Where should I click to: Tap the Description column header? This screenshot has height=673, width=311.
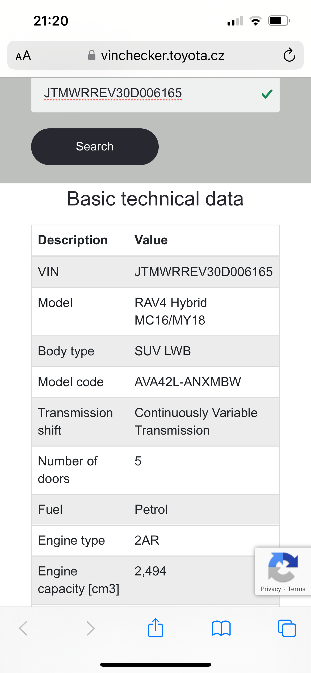coord(73,240)
